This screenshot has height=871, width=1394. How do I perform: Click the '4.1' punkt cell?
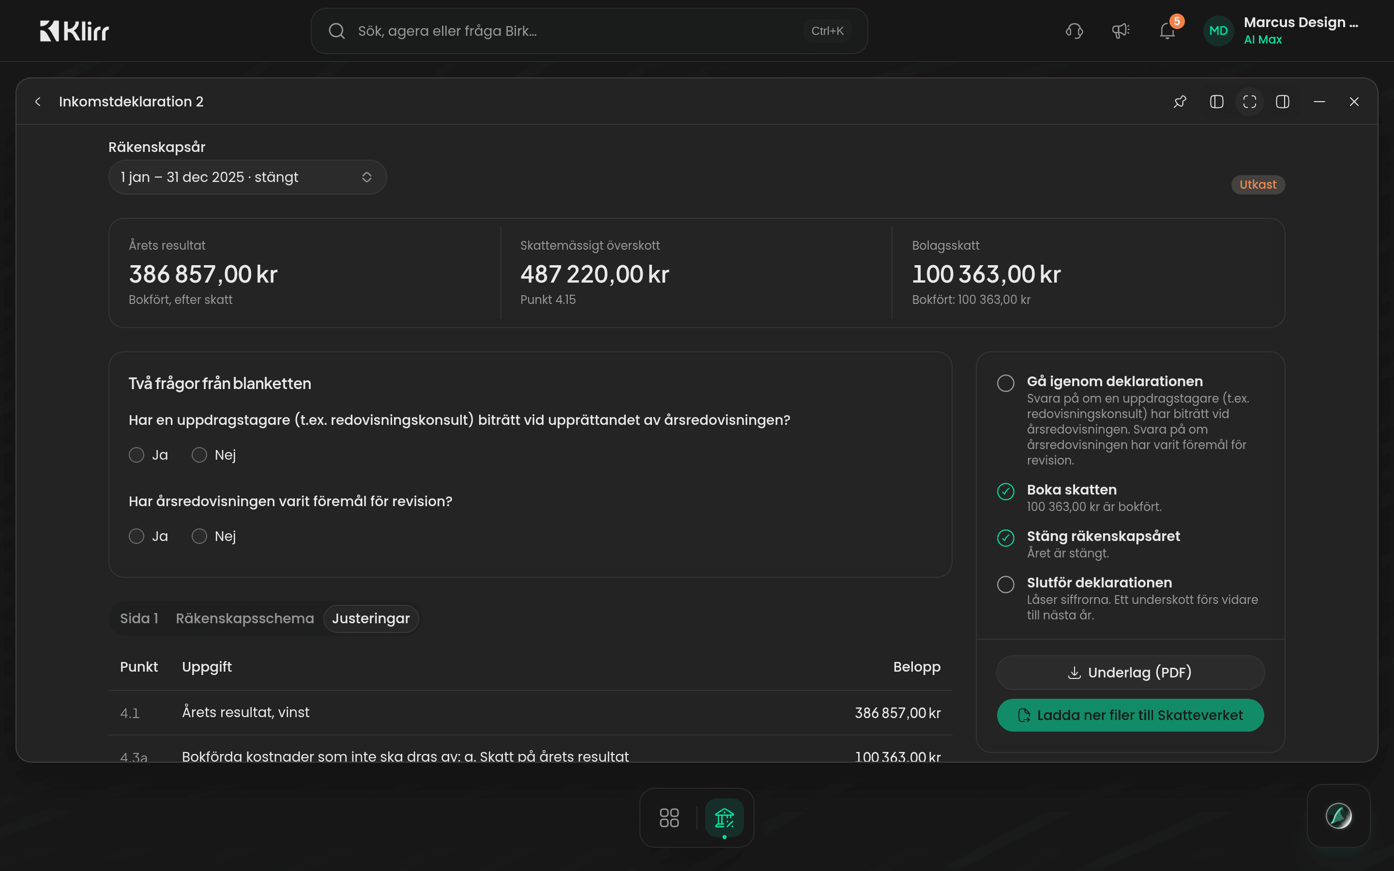tap(130, 714)
